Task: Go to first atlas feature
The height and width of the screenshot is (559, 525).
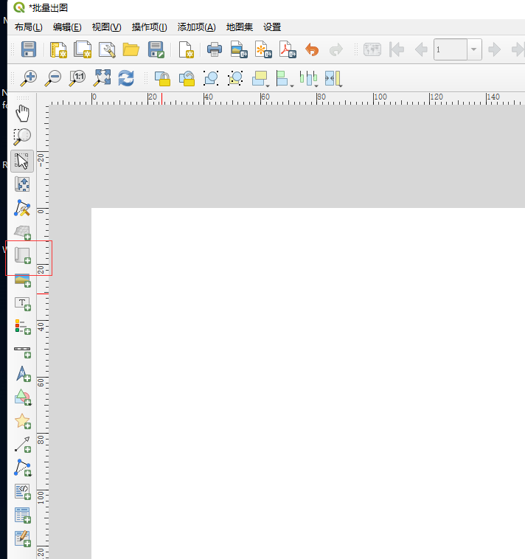Action: 397,49
